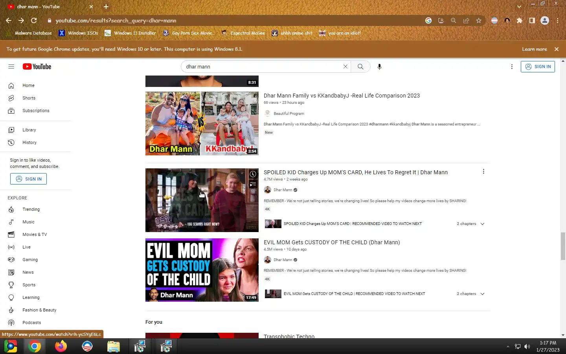
Task: Open the SPOILED KID video options menu
Action: click(483, 171)
